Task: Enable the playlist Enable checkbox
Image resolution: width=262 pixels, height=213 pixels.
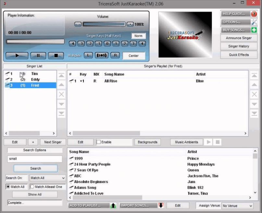Action: click(99, 142)
